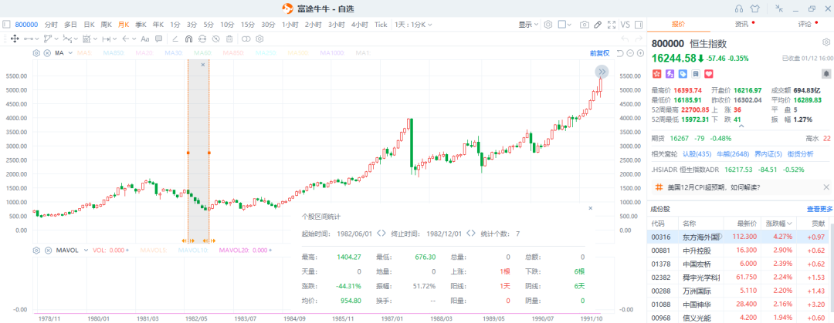
Task: Open MAVOL indicator settings gear
Action: (x=36, y=251)
